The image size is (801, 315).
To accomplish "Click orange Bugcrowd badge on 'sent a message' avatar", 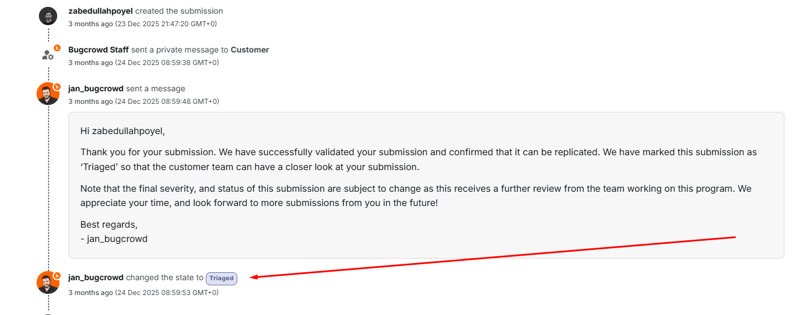I will point(57,87).
